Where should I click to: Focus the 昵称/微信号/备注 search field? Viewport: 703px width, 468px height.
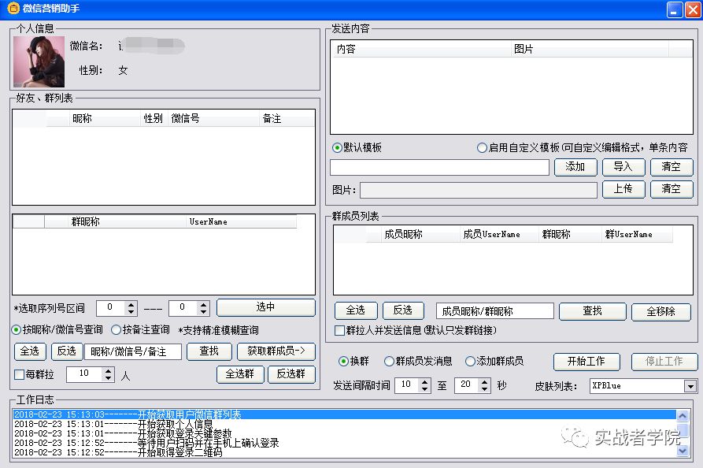[x=133, y=351]
